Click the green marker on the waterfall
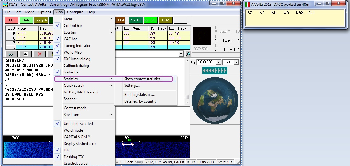This screenshot has width=350, height=166. 129,141
